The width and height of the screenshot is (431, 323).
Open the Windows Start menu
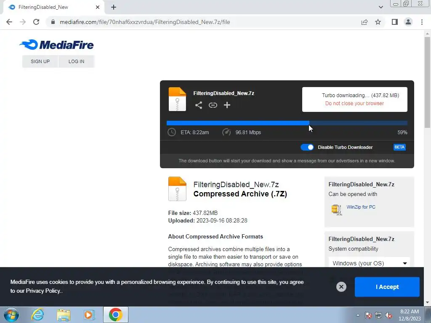pos(11,315)
